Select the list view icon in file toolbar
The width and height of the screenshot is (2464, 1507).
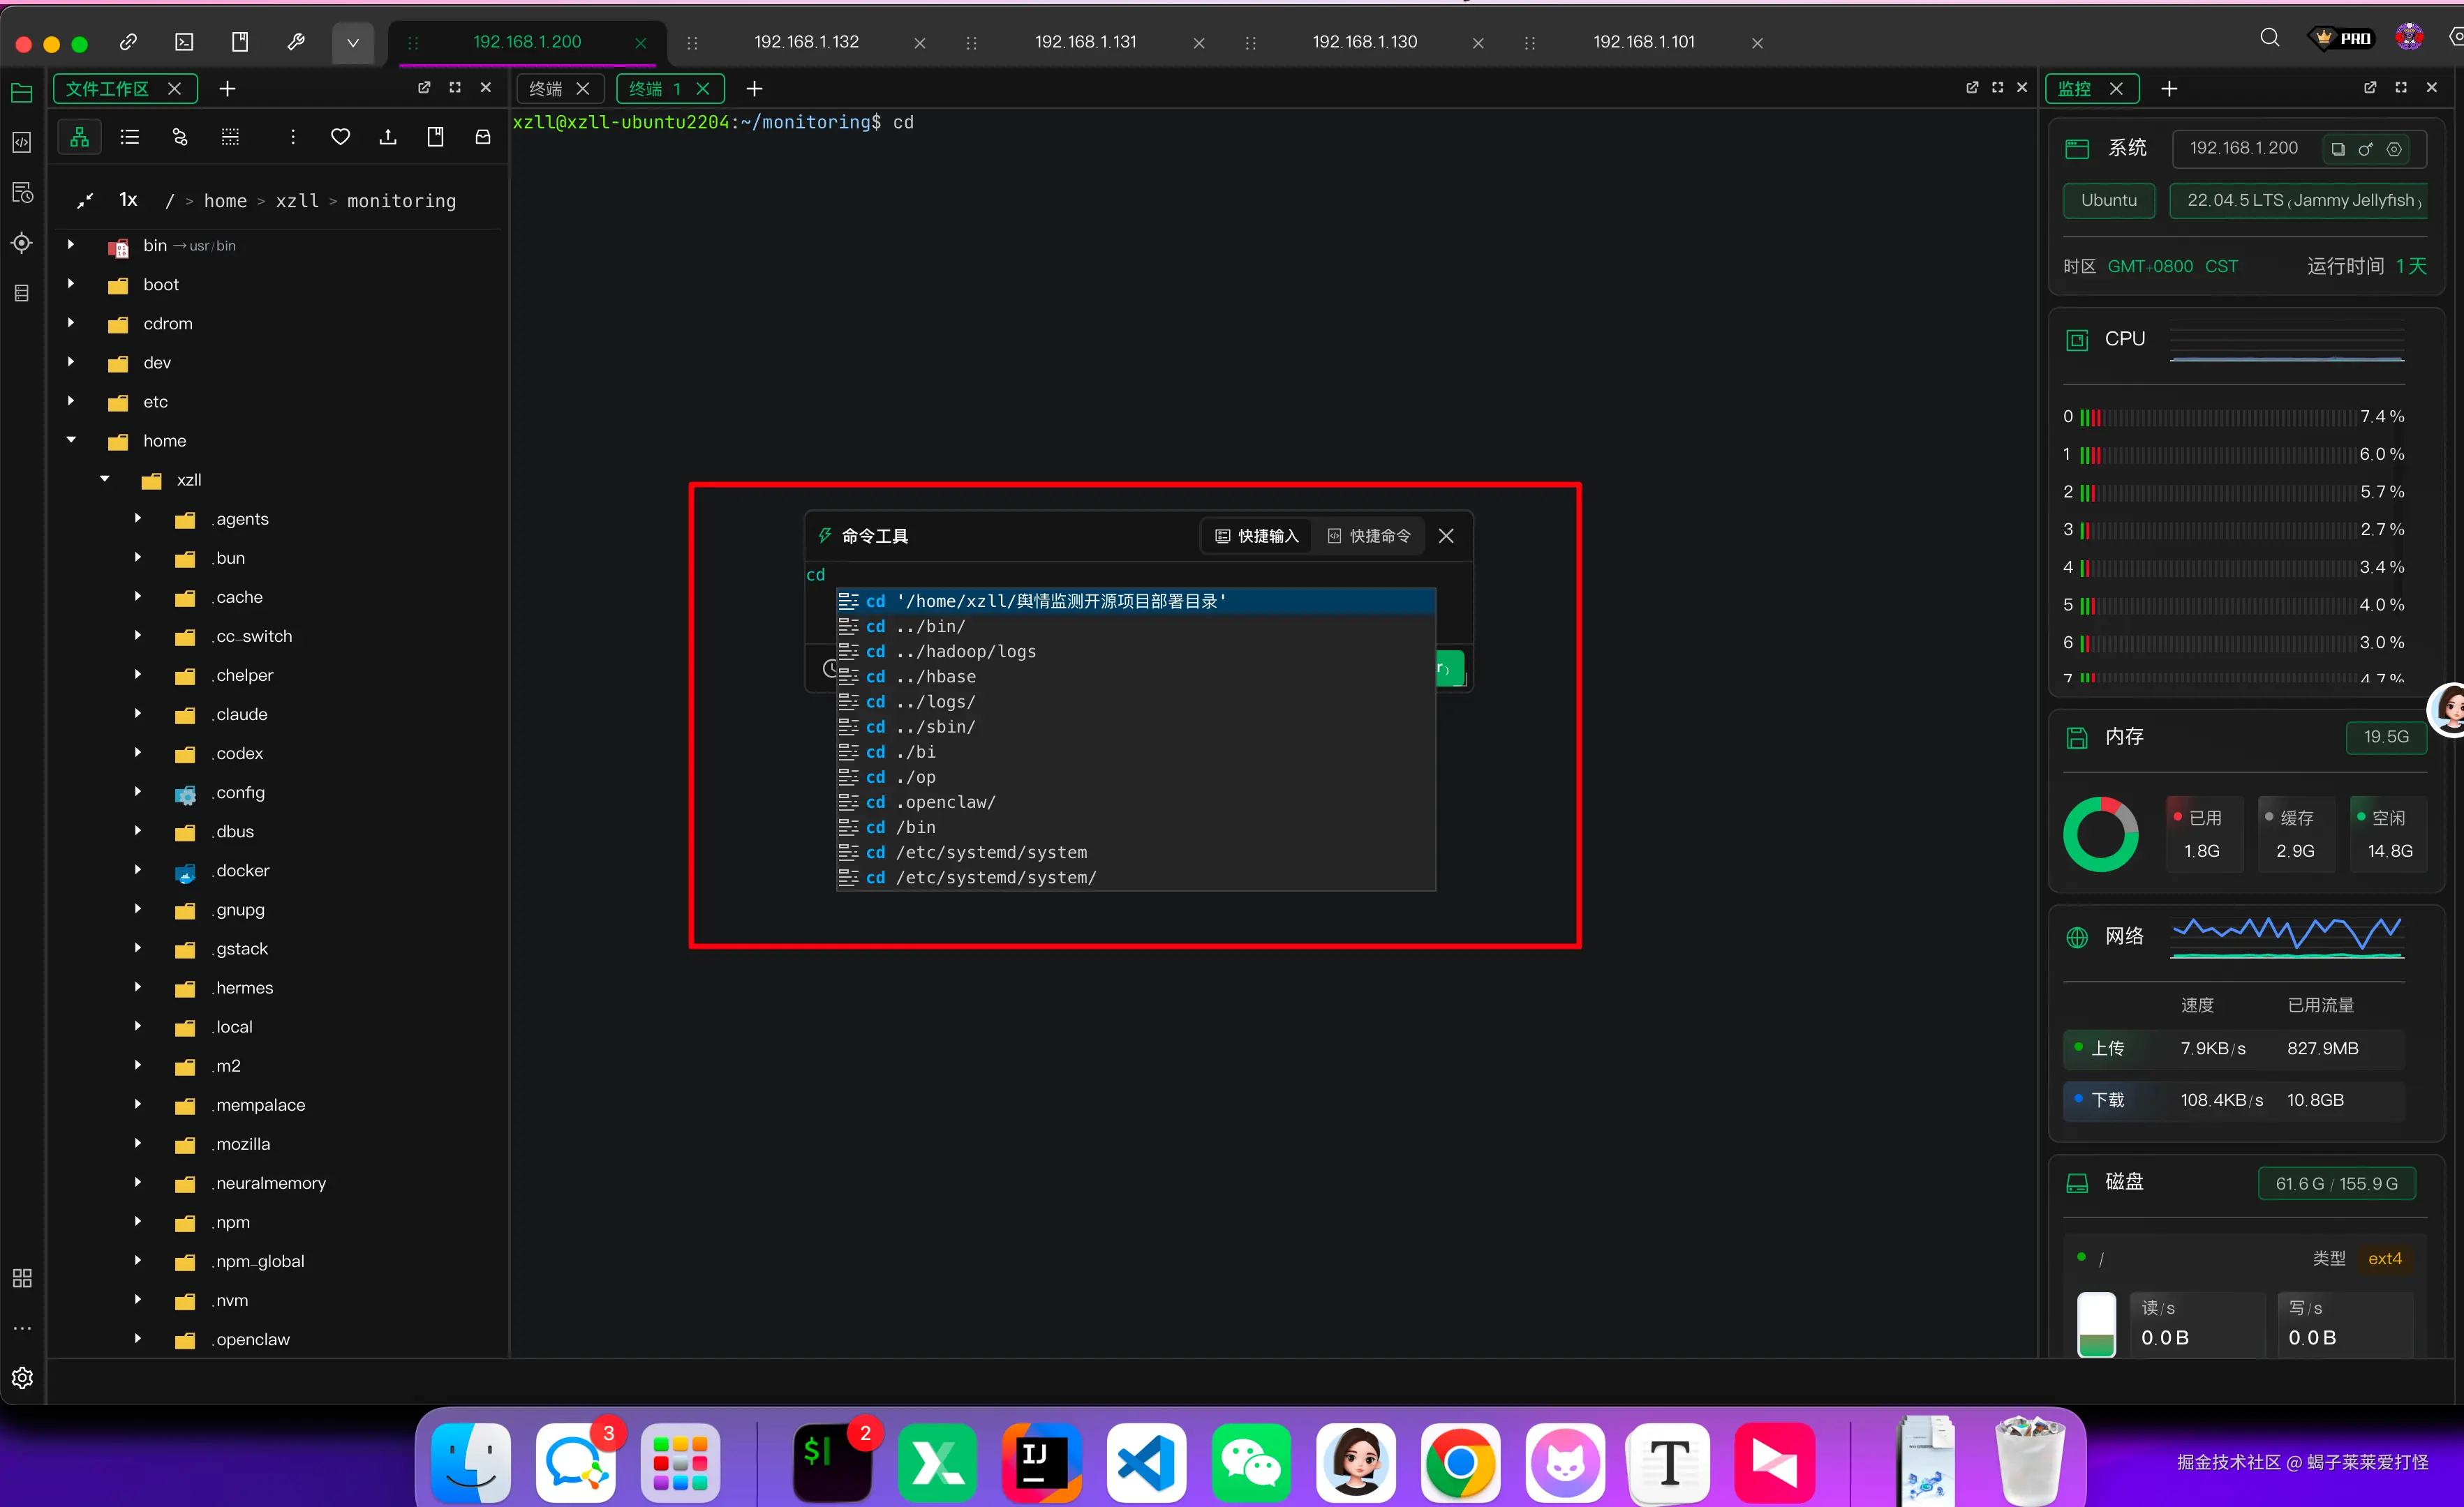[x=130, y=137]
